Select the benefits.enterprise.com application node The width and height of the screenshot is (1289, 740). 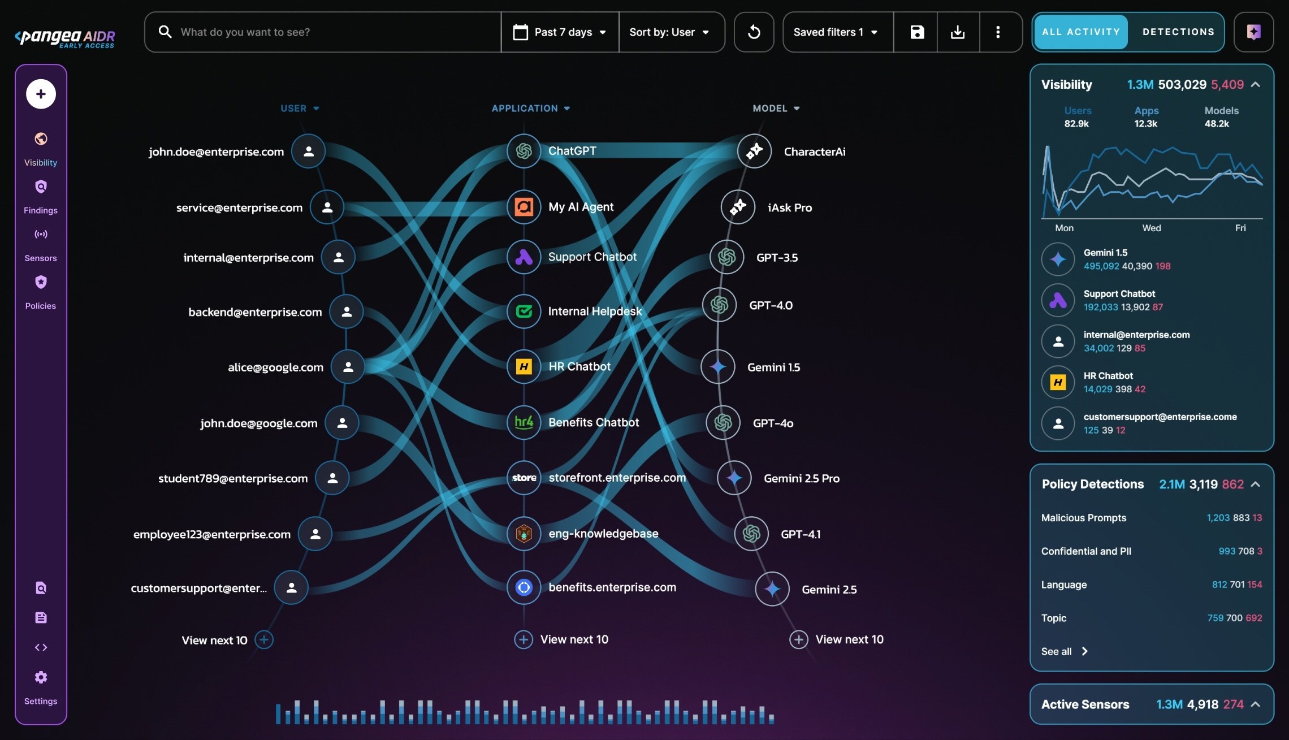524,587
